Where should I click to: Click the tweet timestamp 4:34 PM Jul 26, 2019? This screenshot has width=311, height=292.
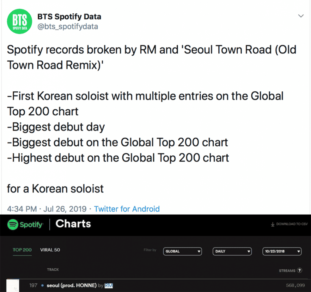click(46, 209)
